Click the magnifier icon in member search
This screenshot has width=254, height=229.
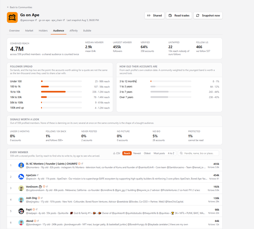[181, 153]
